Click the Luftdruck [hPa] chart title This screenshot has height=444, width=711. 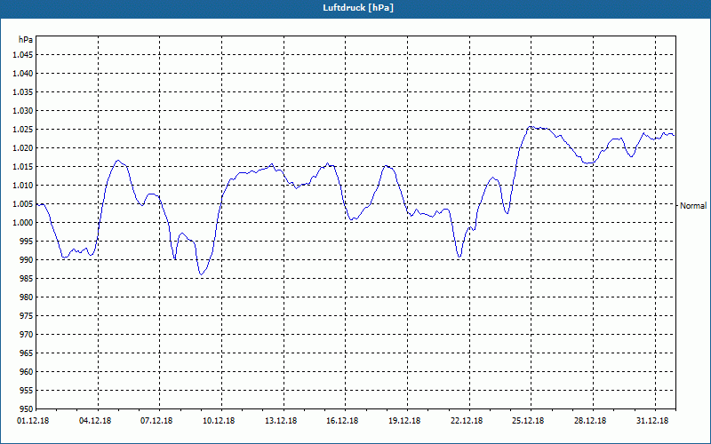click(x=358, y=8)
